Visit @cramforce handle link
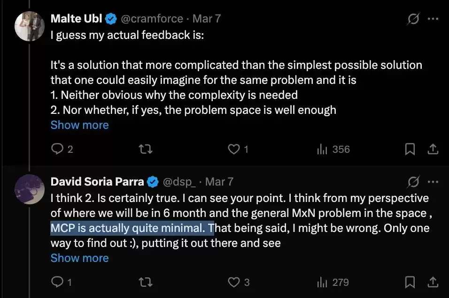 click(152, 19)
